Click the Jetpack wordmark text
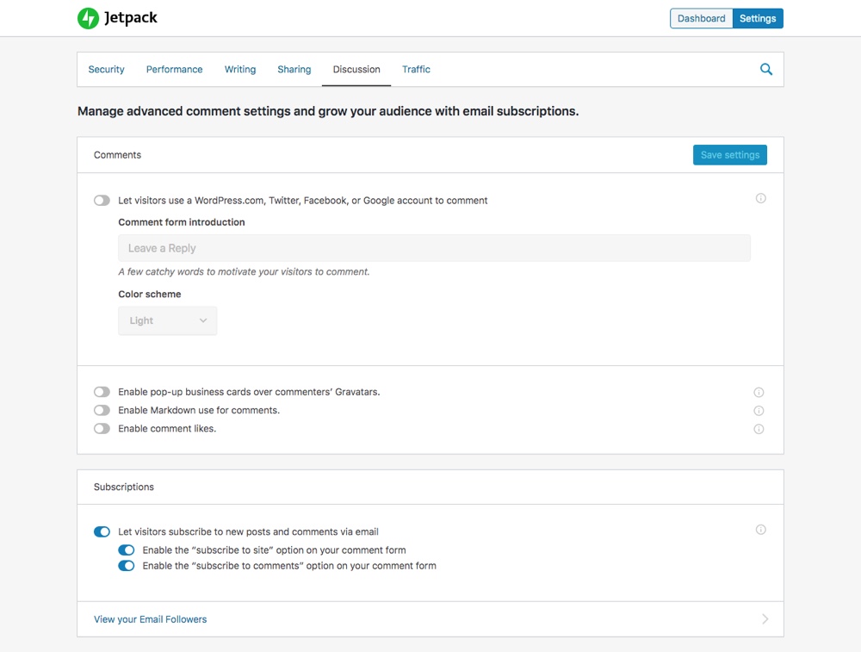 tap(131, 18)
